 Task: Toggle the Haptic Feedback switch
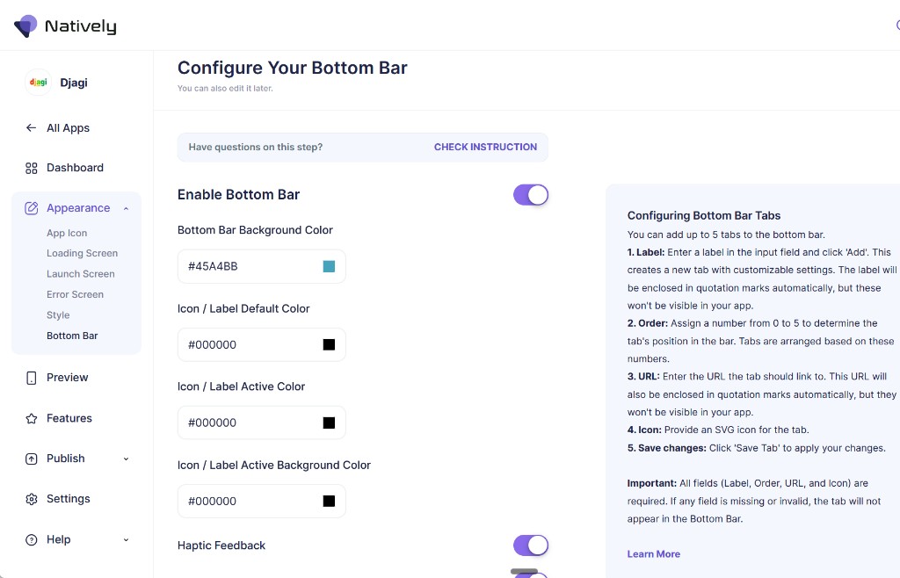[531, 545]
